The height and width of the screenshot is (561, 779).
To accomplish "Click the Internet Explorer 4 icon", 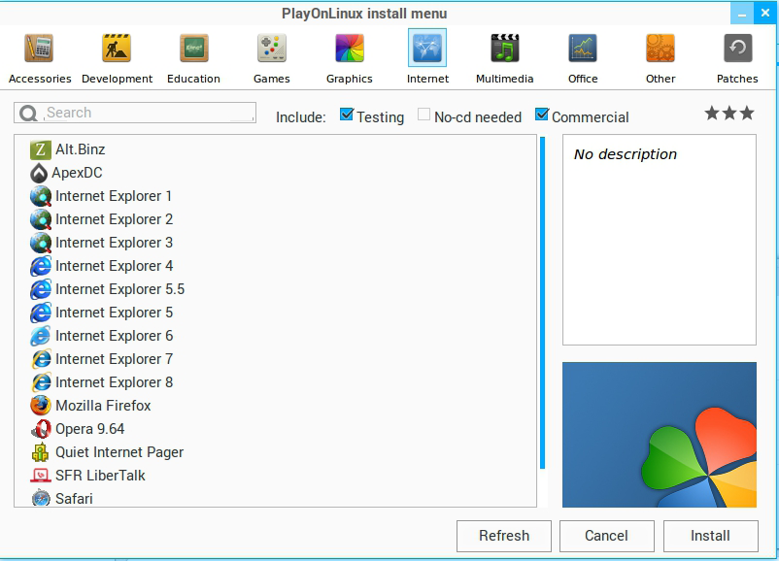I will pos(40,266).
